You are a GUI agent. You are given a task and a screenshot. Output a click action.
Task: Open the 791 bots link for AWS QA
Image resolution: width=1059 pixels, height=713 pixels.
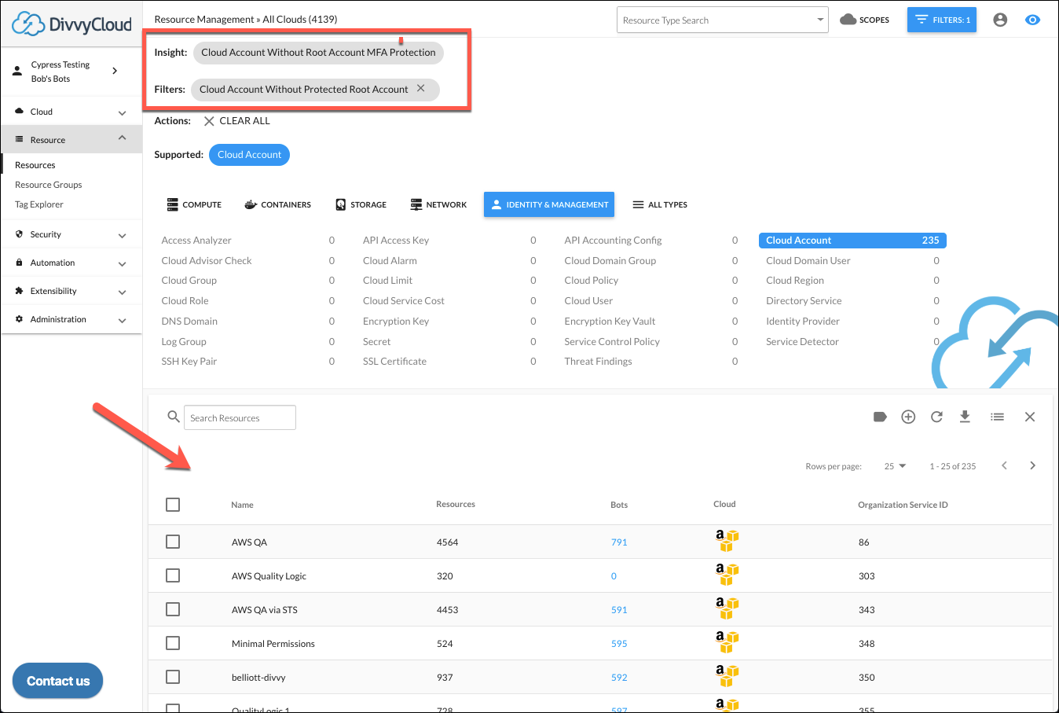click(619, 542)
